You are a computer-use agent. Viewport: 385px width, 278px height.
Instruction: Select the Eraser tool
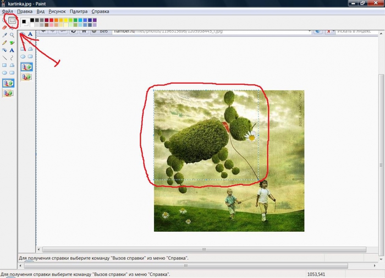(4, 28)
